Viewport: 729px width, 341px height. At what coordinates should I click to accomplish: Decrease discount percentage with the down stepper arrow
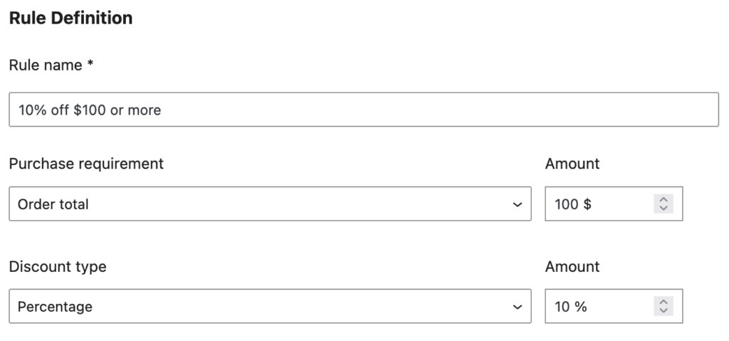(664, 311)
